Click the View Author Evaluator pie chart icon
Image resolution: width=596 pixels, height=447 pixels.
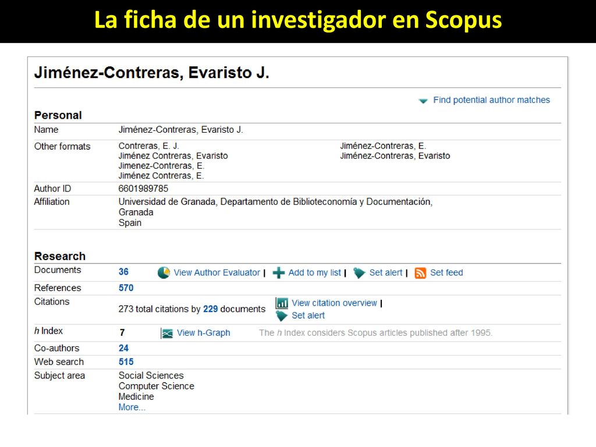(x=164, y=272)
